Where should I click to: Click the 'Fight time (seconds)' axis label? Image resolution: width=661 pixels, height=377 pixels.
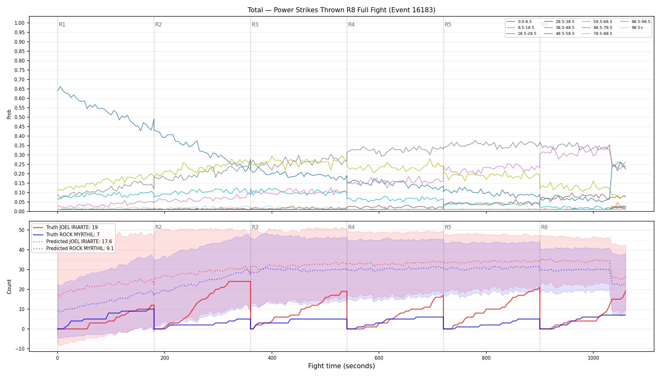point(342,366)
